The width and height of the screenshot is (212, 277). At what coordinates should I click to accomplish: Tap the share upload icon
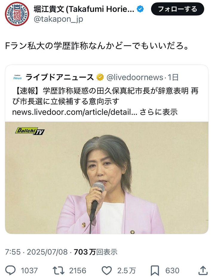click(x=203, y=270)
